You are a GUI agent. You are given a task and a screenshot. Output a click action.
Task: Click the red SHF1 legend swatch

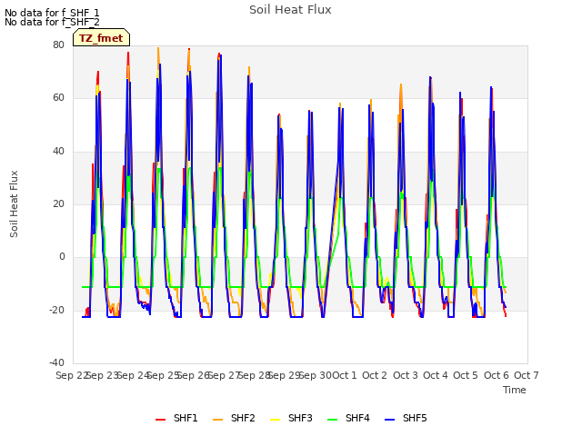pyautogui.click(x=160, y=420)
